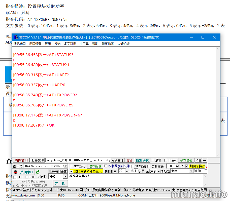The height and width of the screenshot is (201, 230).
Task: Open the 串口设置 menu
Action: coord(35,44)
